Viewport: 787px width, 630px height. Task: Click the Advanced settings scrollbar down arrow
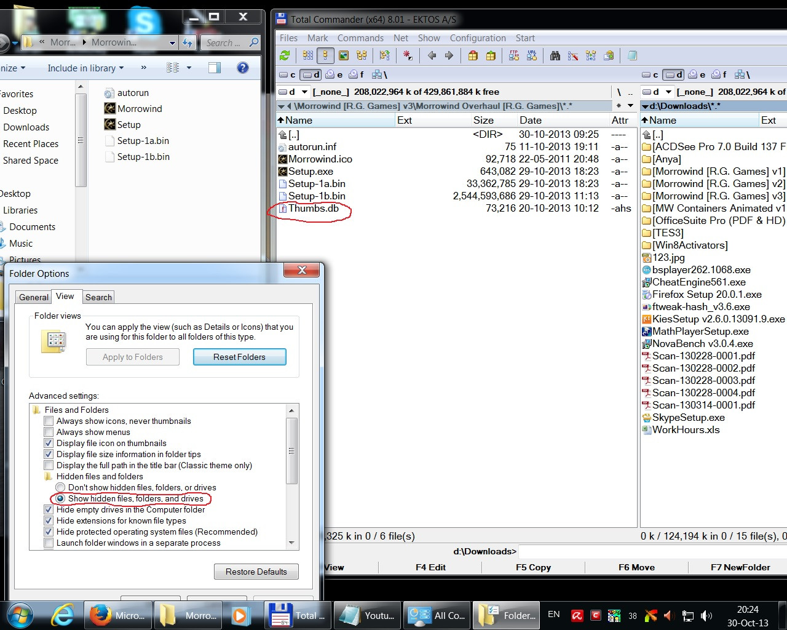(292, 543)
